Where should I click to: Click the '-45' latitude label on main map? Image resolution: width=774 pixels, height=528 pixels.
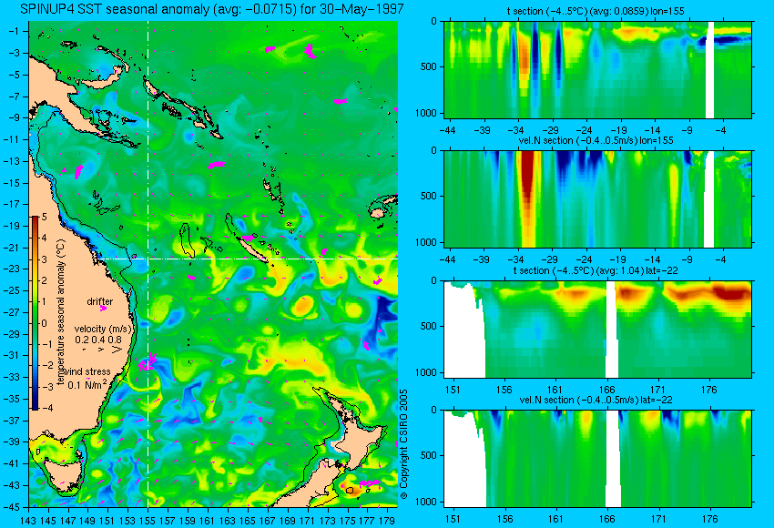12,507
